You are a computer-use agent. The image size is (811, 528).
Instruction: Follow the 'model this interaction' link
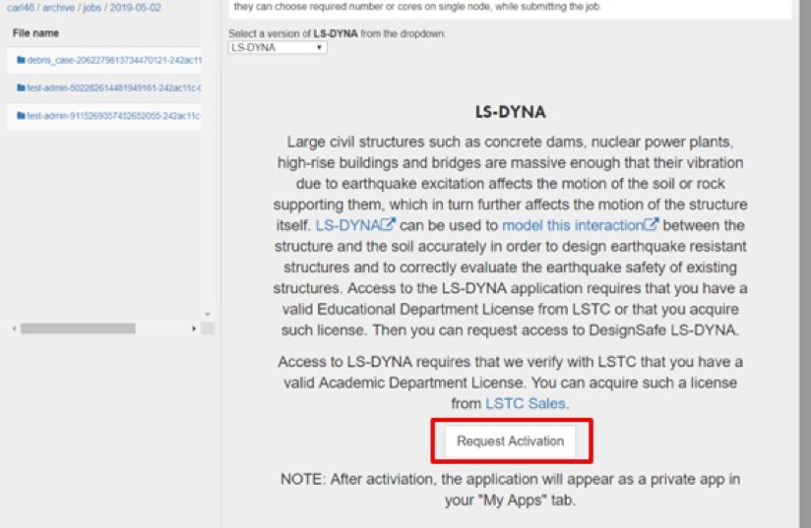(x=581, y=225)
